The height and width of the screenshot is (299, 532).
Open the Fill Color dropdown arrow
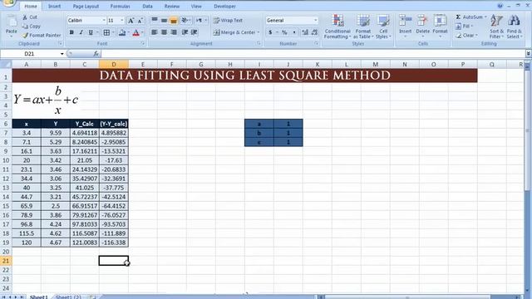click(x=129, y=32)
